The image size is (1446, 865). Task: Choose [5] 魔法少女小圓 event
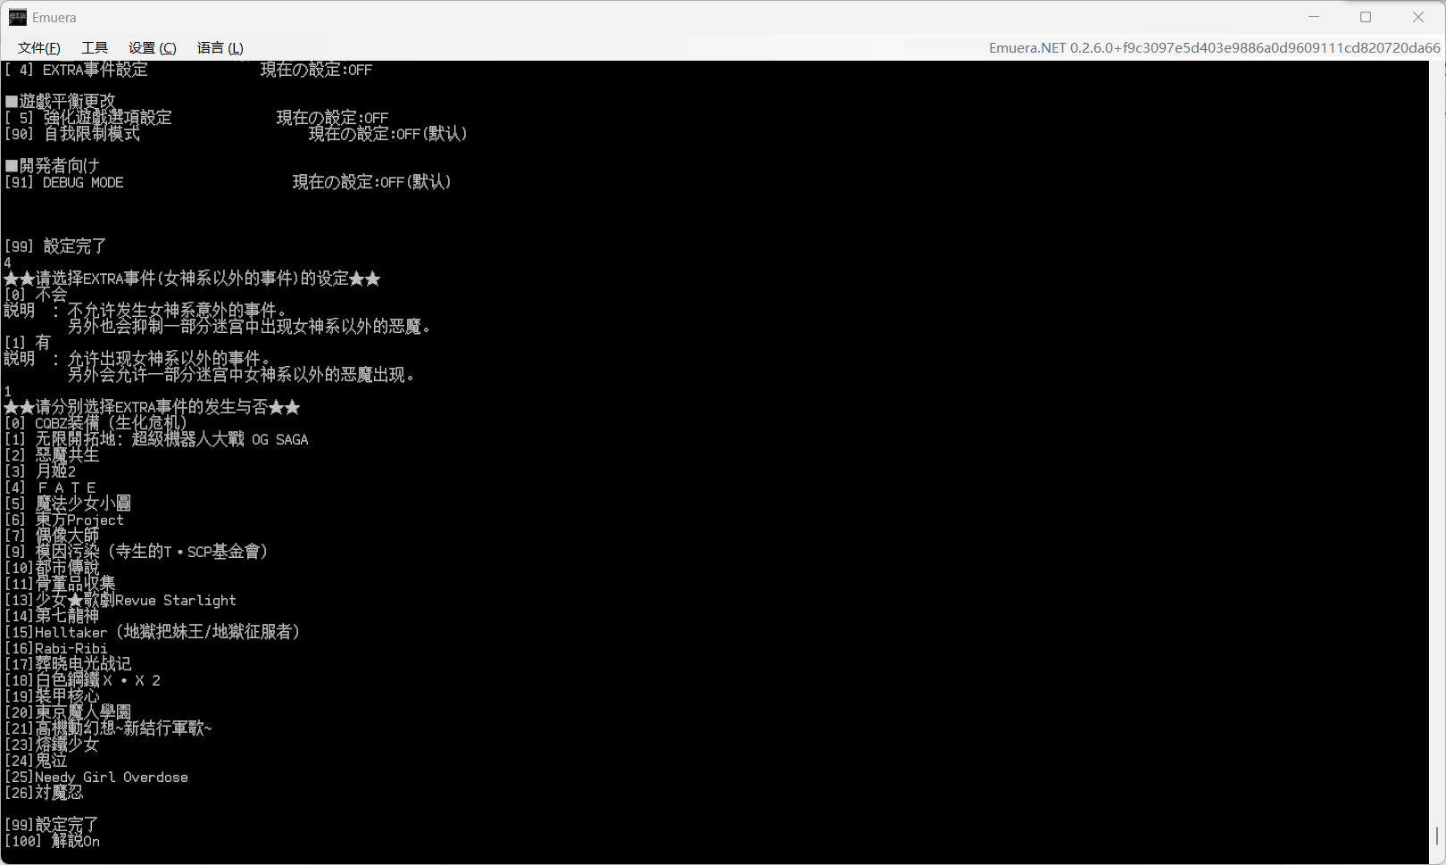pos(68,503)
